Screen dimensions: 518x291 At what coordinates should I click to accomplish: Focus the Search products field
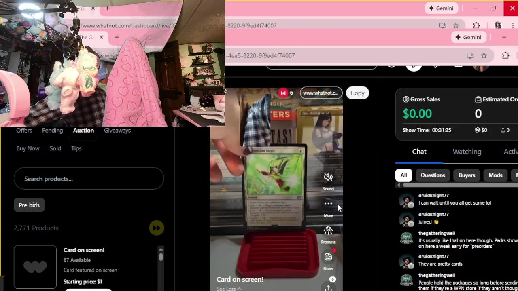pos(89,179)
